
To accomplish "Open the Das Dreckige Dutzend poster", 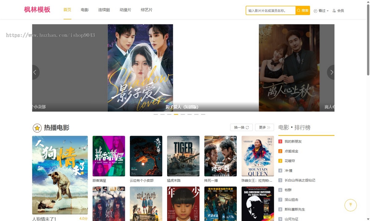I will click(x=258, y=204).
